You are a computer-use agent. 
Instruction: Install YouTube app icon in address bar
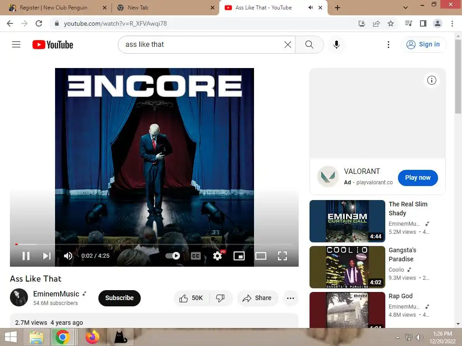(x=362, y=23)
